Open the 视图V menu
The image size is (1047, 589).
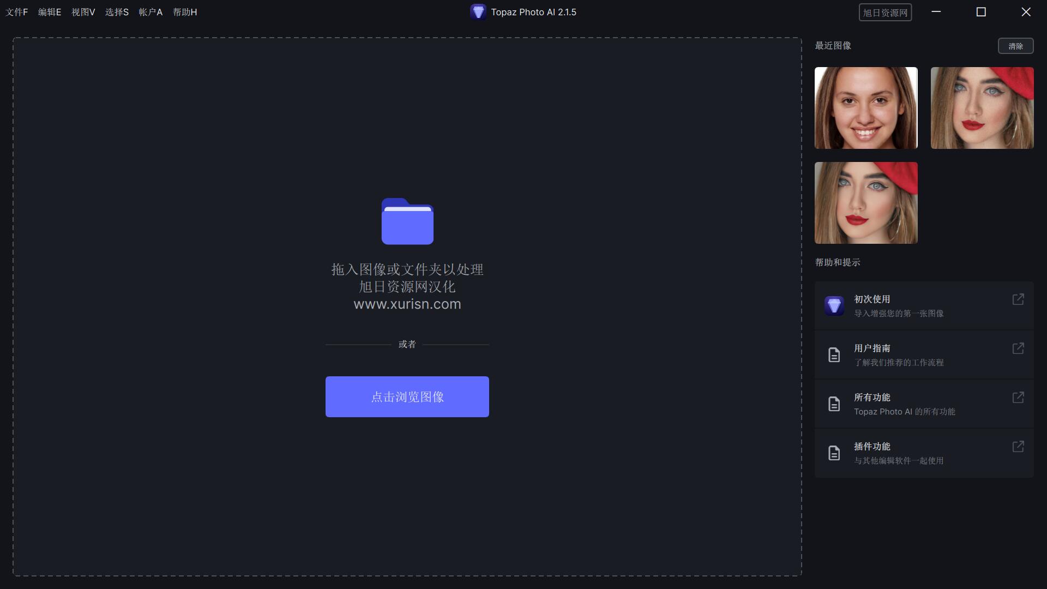tap(82, 11)
